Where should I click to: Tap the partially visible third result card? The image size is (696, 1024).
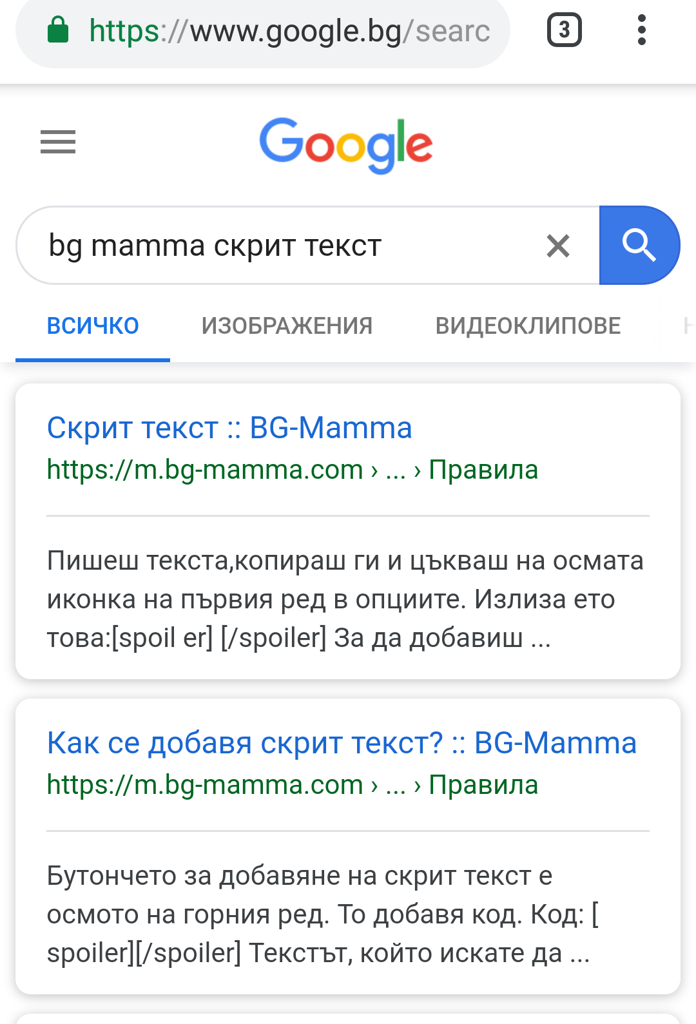(x=348, y=1019)
